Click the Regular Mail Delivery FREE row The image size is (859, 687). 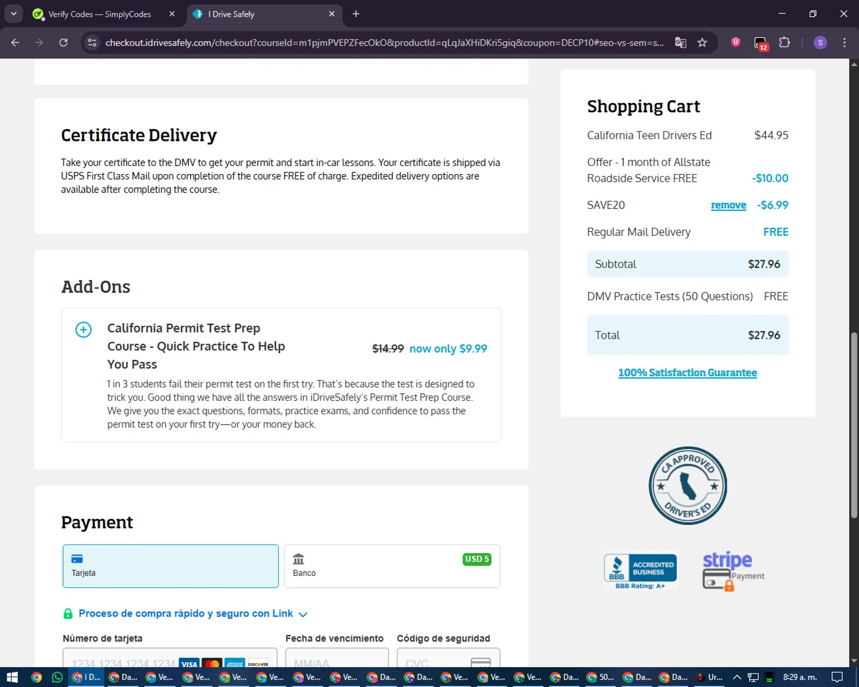tap(687, 232)
